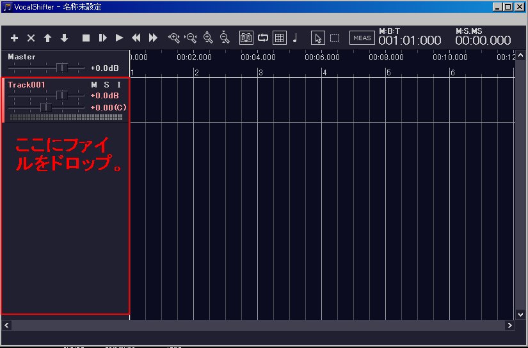
Task: Click measure 3 marker on ruler
Action: [260, 73]
